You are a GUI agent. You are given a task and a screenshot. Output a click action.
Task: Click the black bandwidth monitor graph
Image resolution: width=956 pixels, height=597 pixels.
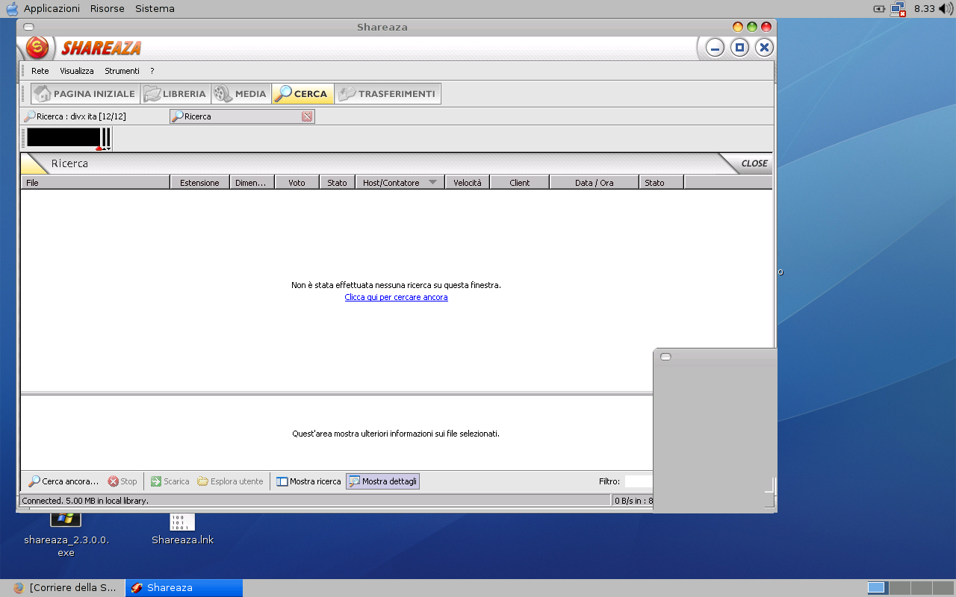point(63,137)
